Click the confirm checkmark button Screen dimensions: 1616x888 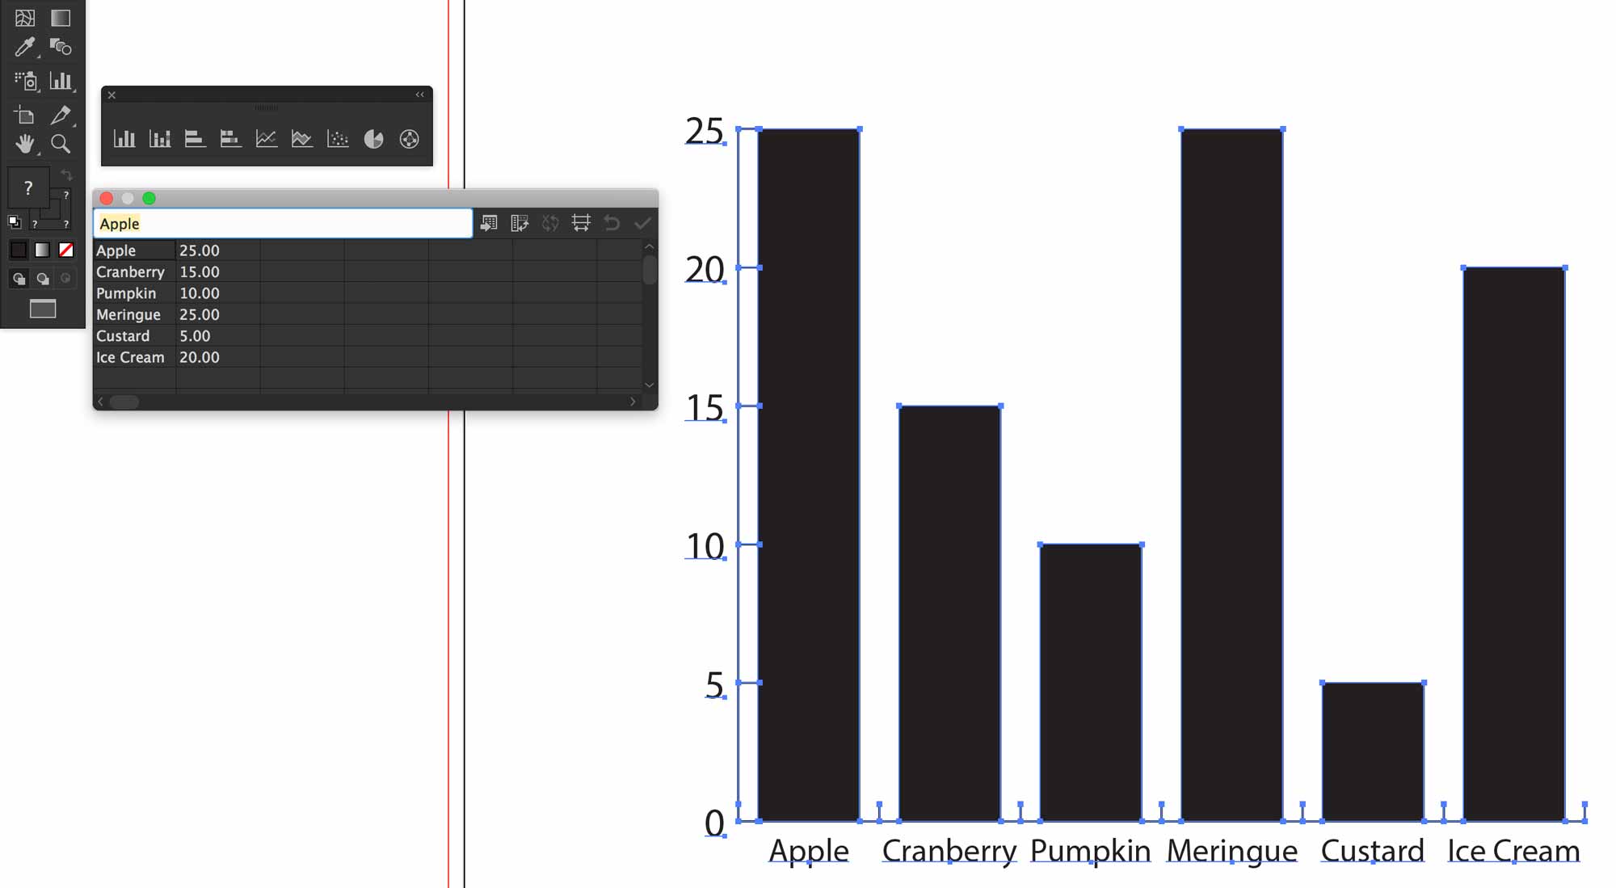[x=643, y=223]
